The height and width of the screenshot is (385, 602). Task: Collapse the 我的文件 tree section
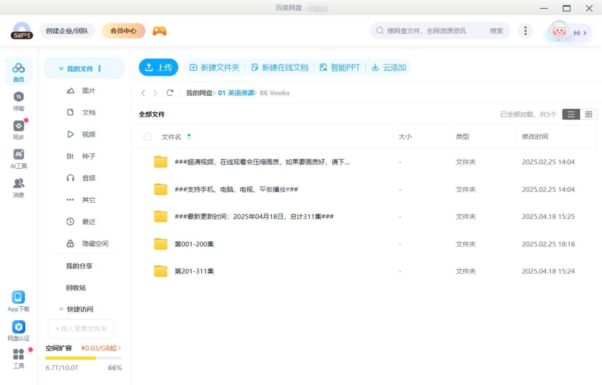tap(61, 69)
